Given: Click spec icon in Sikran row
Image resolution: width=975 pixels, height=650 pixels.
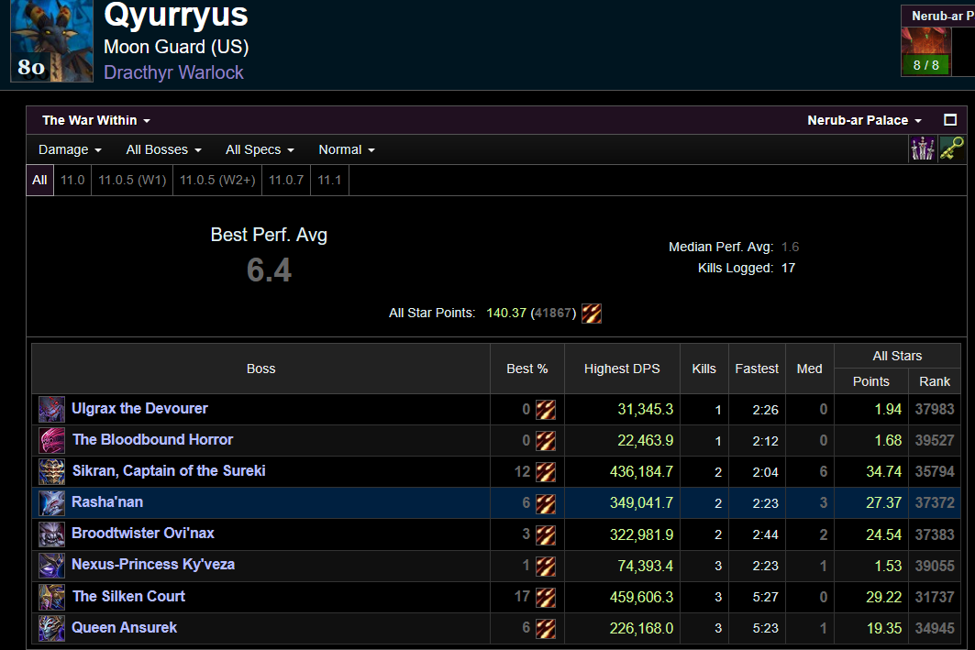Looking at the screenshot, I should click(x=546, y=471).
